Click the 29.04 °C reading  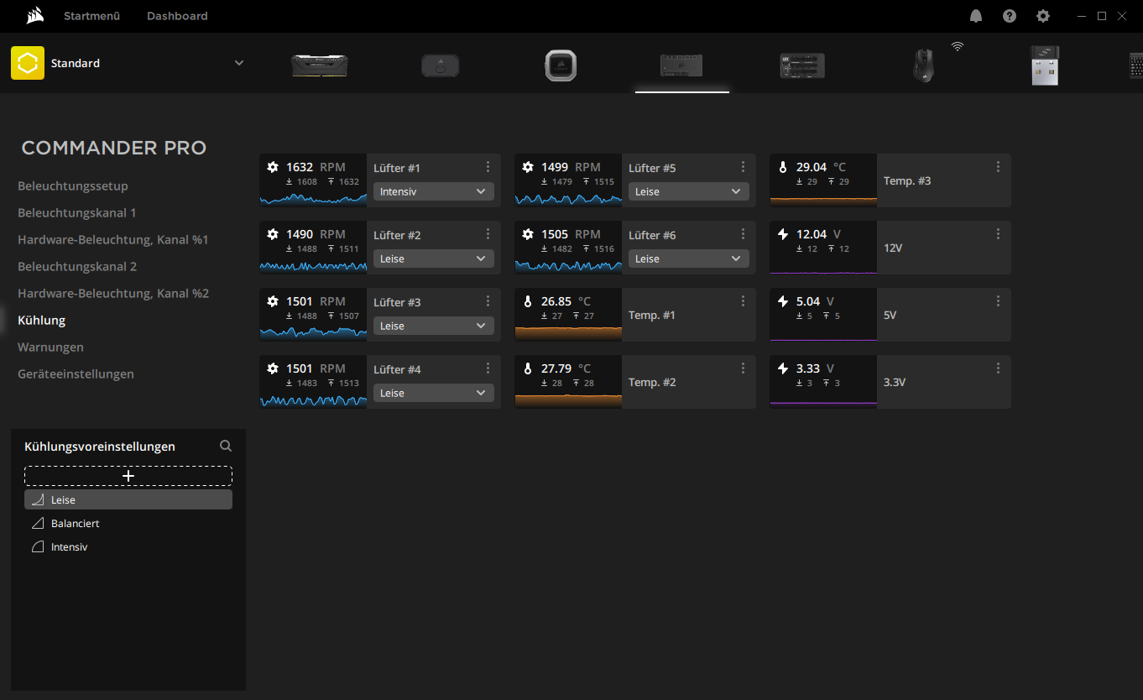pos(821,167)
